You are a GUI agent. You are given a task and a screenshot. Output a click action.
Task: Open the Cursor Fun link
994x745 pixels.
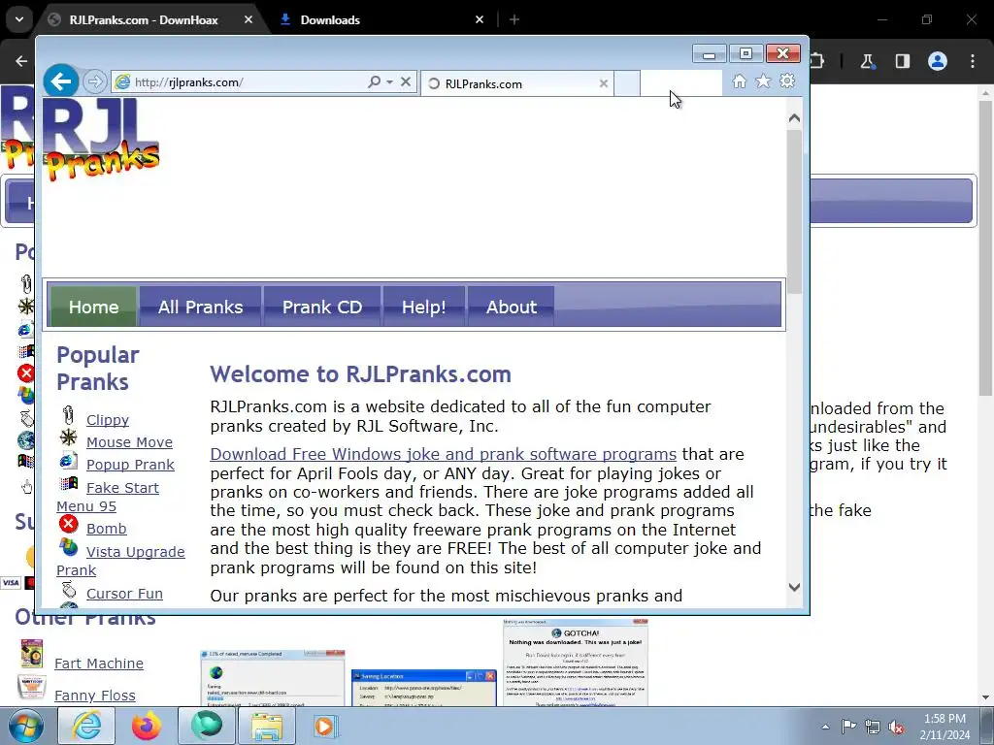click(x=124, y=594)
